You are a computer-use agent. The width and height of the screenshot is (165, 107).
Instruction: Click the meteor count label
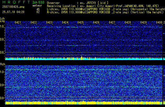37,5
